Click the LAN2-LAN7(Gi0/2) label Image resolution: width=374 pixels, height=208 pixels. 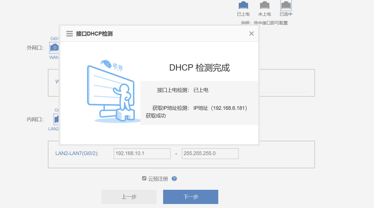click(77, 153)
